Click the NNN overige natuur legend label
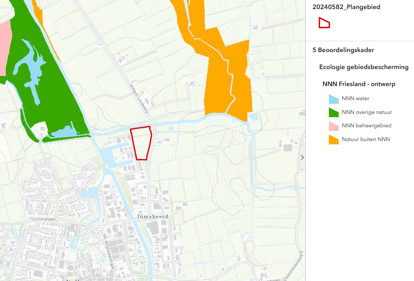The image size is (414, 281). point(367,112)
